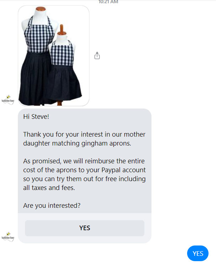Click the "all taxes and fees." line
The image size is (216, 264).
[49, 188]
